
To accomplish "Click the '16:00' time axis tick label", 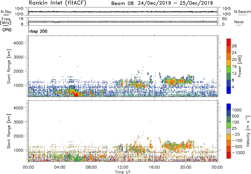I will [154, 167].
